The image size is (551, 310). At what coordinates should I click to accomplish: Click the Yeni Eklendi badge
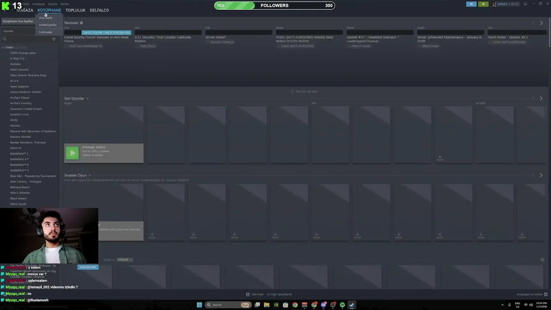coord(88,267)
